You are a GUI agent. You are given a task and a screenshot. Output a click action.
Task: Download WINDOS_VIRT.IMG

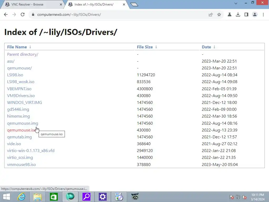[x=24, y=103]
